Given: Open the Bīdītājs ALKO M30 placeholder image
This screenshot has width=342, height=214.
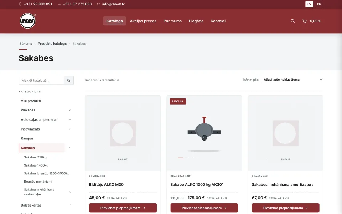Looking at the screenshot, I should 123,133.
